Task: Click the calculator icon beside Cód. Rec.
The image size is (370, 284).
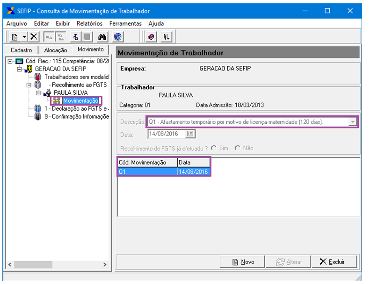Action: (19, 61)
